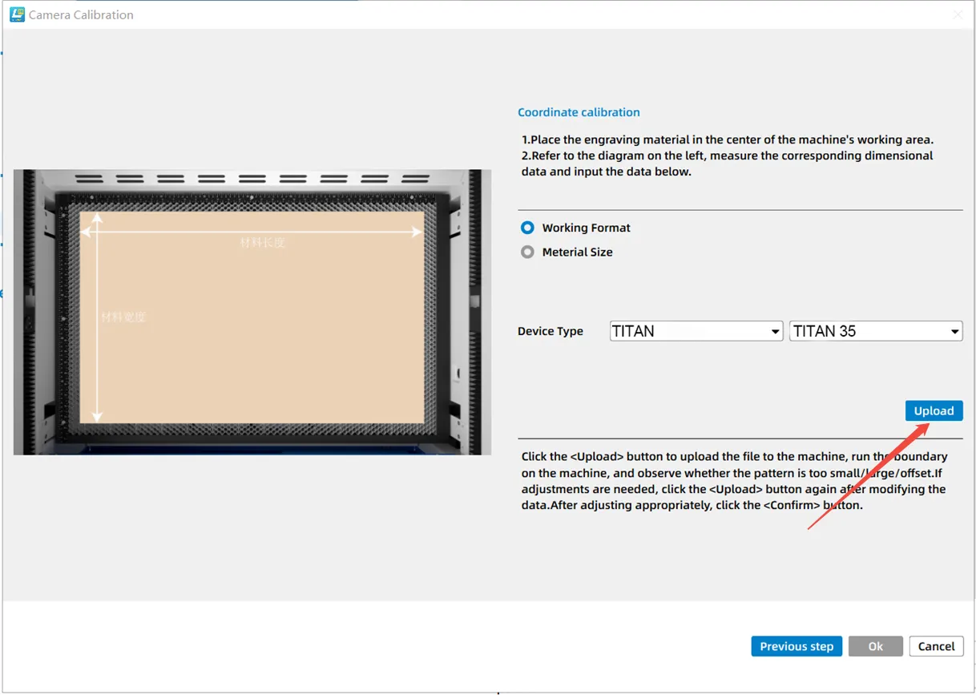This screenshot has width=976, height=695.
Task: Go back with the Previous step button
Action: coord(796,646)
